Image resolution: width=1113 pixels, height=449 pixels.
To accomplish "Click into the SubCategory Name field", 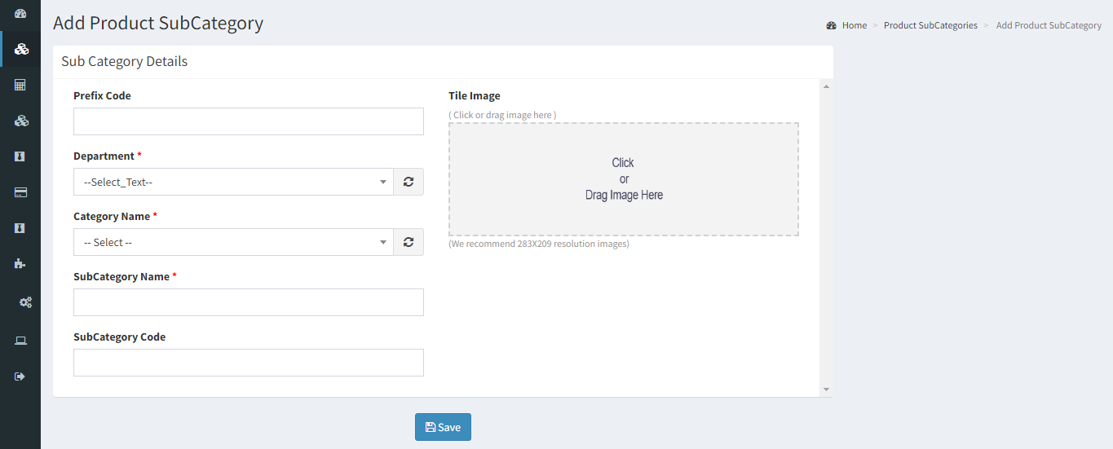I will pos(249,302).
